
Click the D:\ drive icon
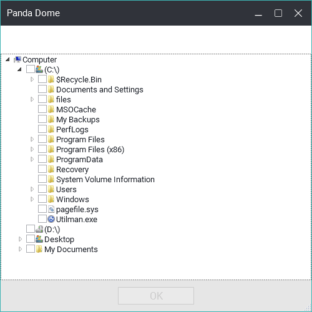click(39, 229)
